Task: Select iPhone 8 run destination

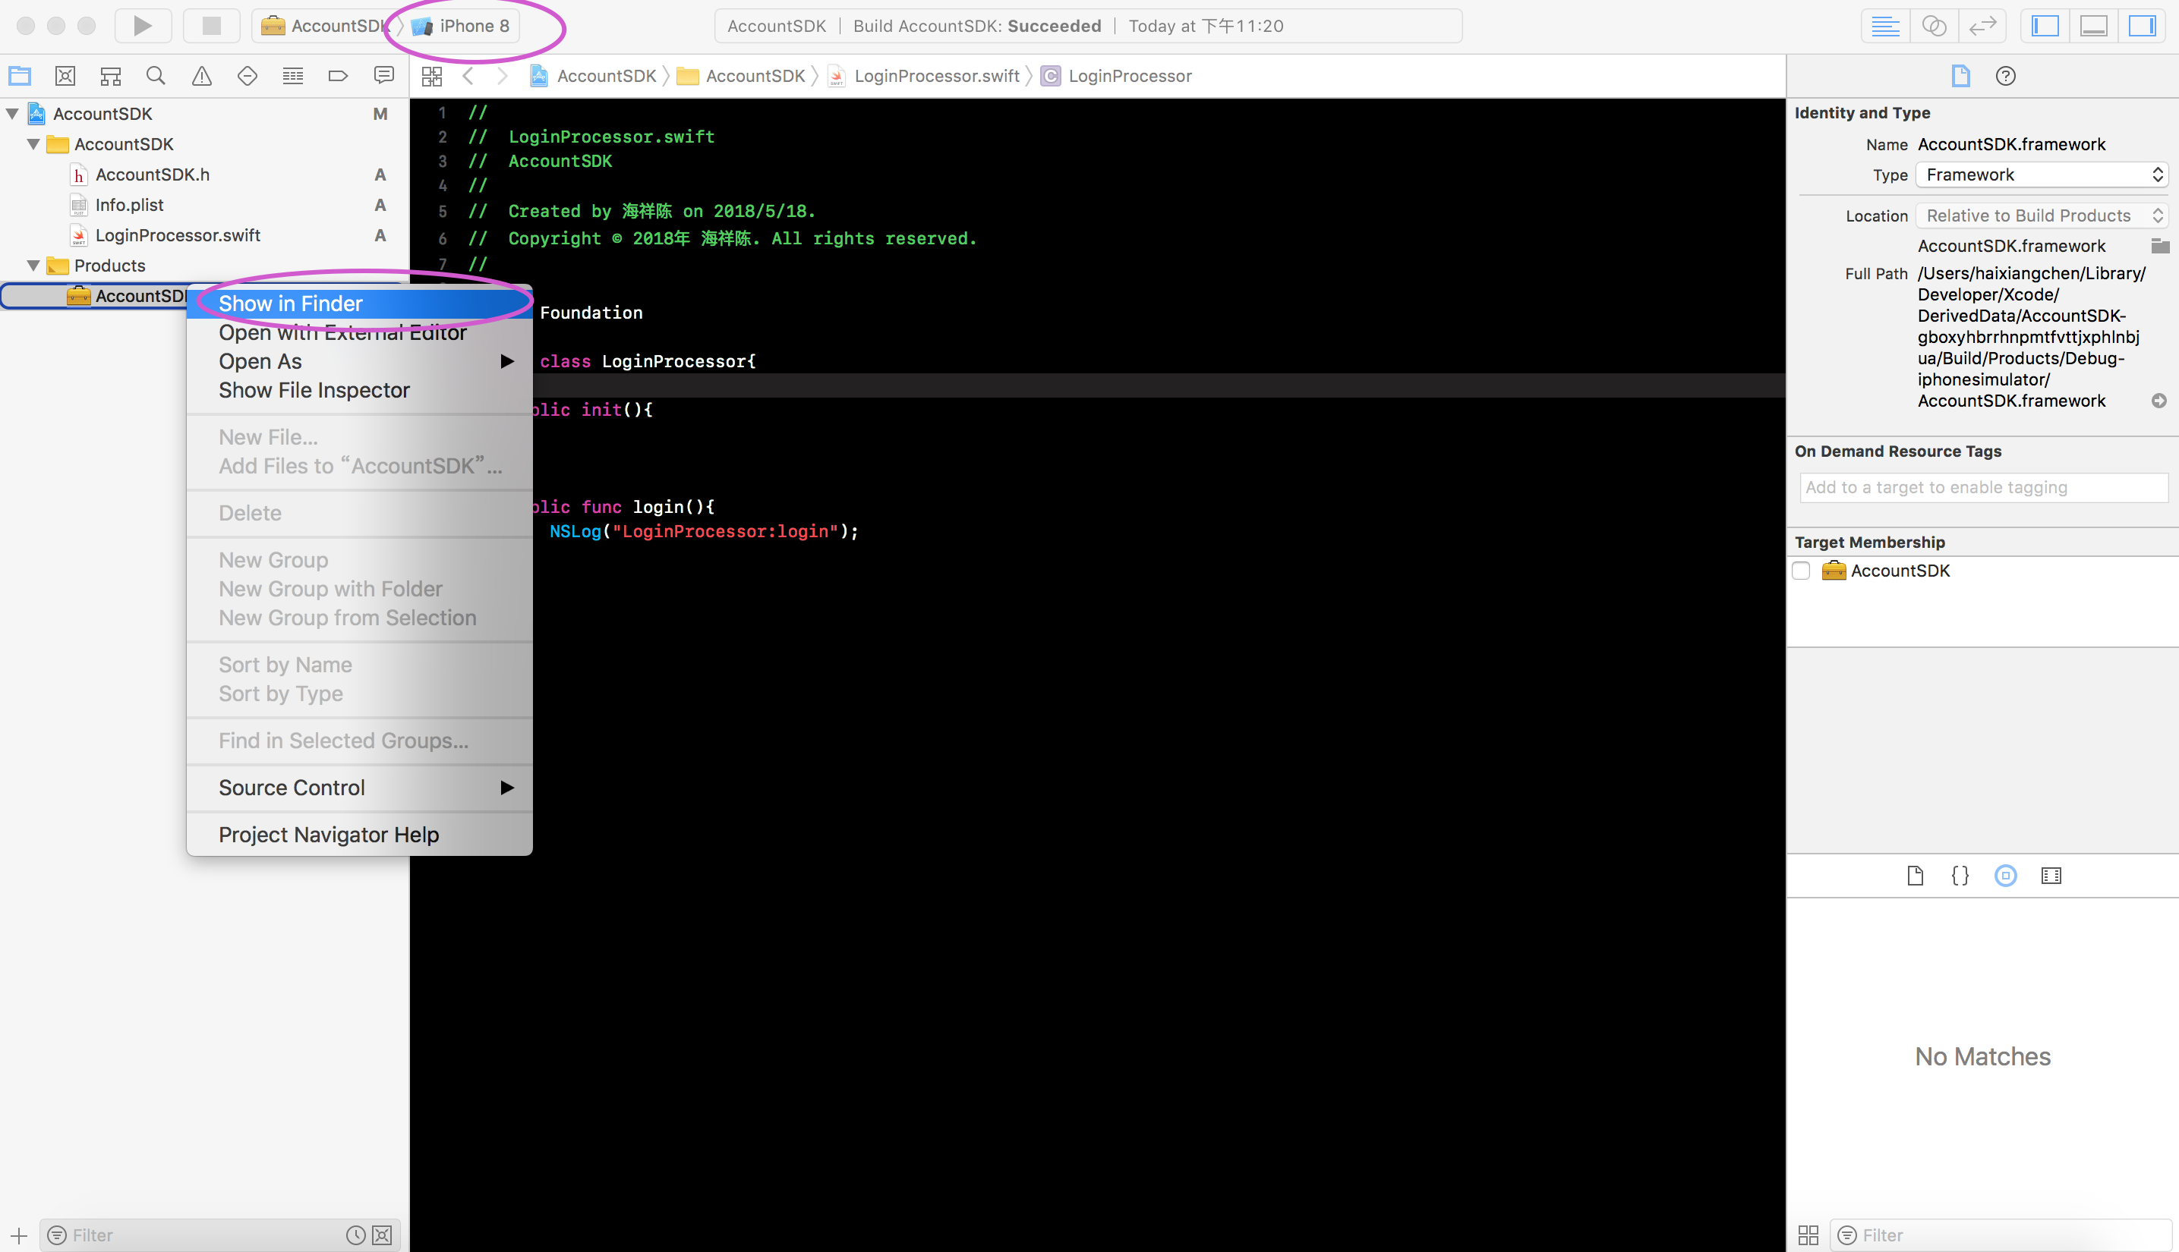Action: 473,26
